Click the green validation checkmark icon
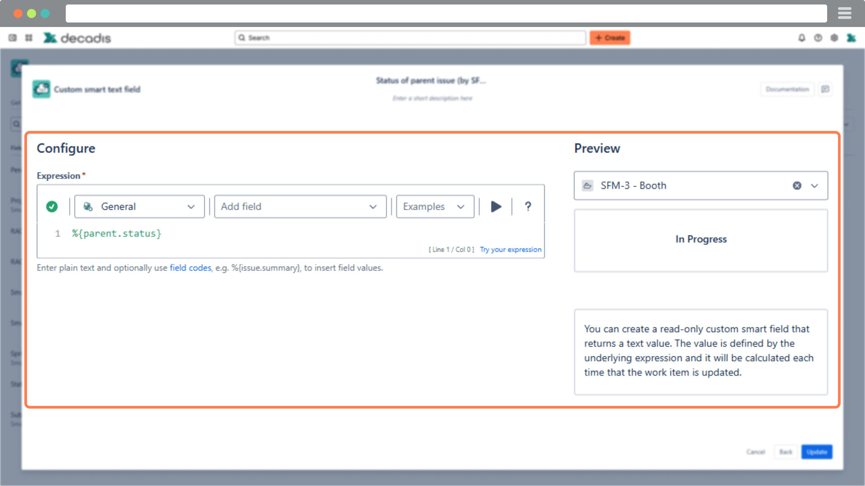Image resolution: width=865 pixels, height=486 pixels. [x=52, y=207]
